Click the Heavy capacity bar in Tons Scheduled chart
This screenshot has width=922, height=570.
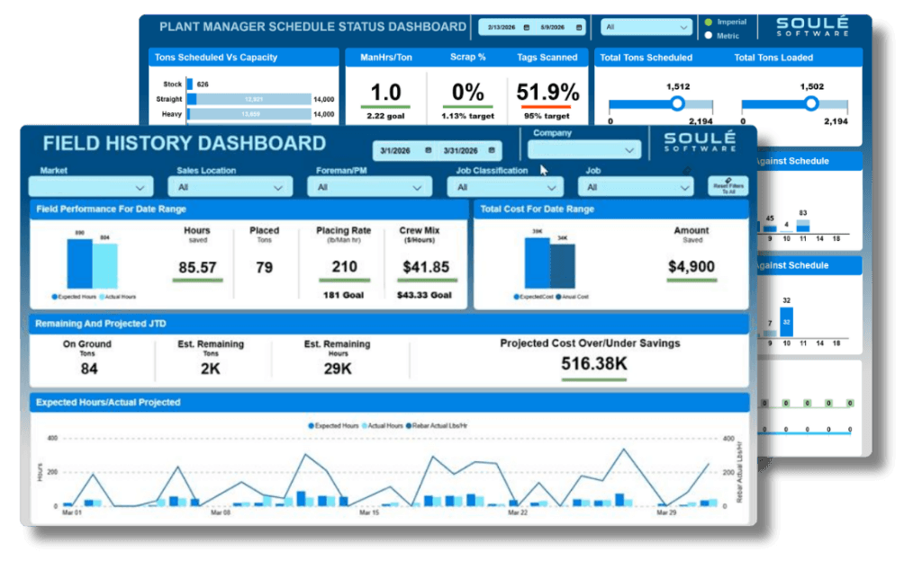(x=249, y=114)
